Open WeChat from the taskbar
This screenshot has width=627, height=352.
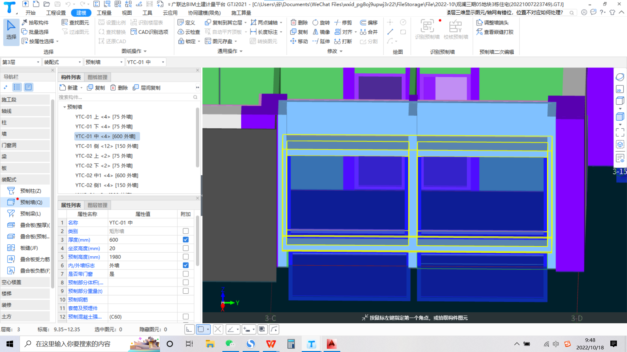pyautogui.click(x=230, y=344)
